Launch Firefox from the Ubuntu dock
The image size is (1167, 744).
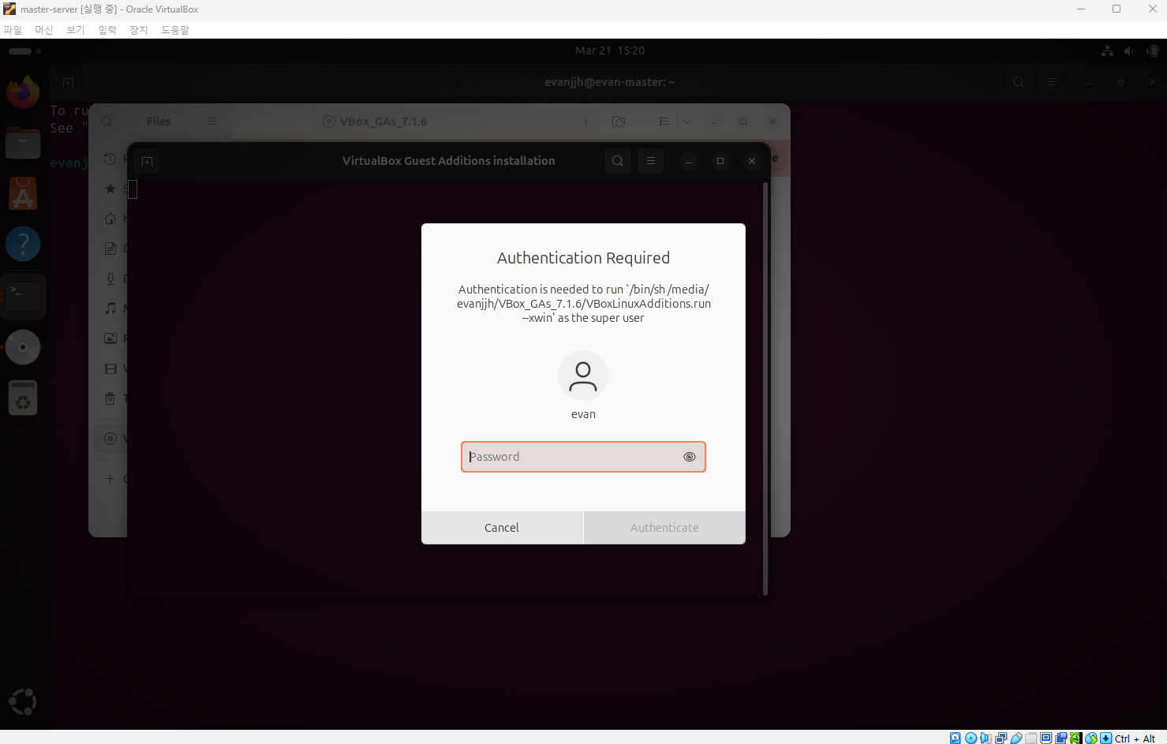point(23,92)
